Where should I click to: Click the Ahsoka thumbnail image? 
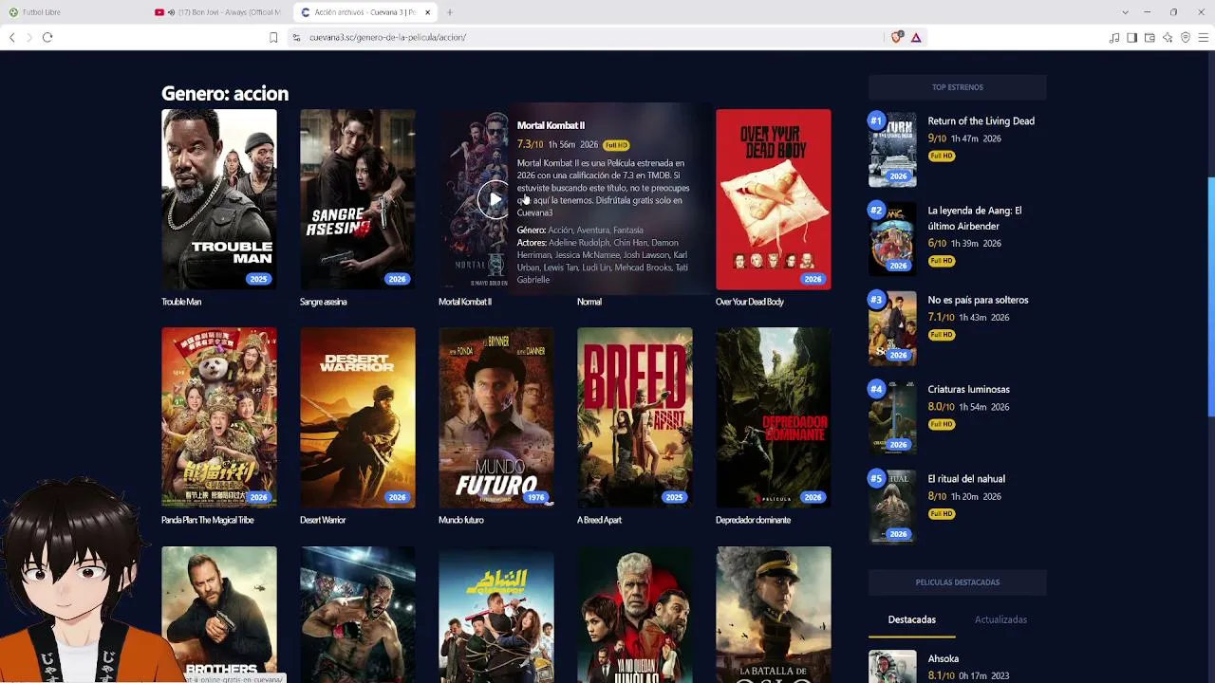tap(892, 666)
